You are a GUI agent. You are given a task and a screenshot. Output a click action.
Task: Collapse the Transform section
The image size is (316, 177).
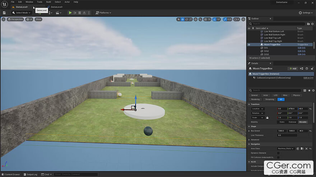[249, 104]
